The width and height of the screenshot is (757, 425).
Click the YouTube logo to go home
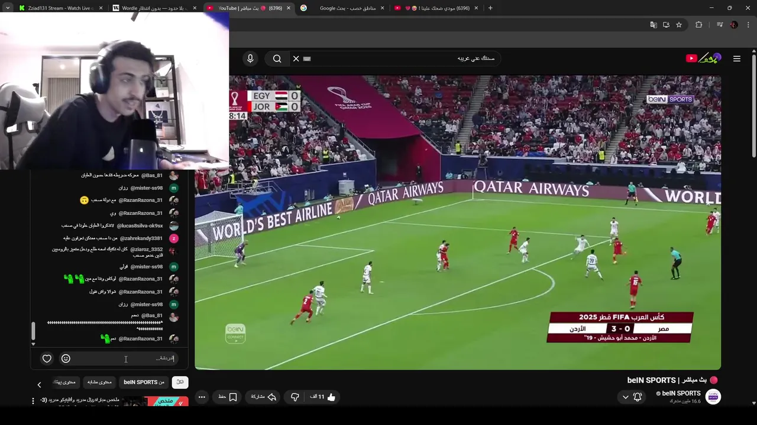tap(703, 58)
